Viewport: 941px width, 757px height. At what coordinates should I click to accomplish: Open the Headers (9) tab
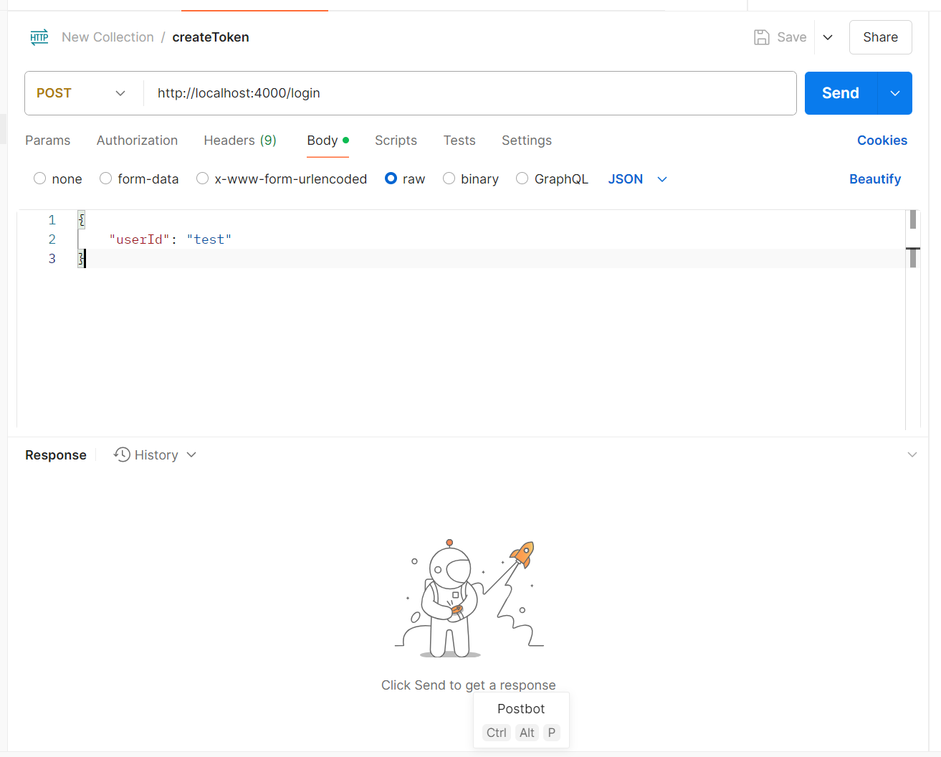click(x=240, y=141)
